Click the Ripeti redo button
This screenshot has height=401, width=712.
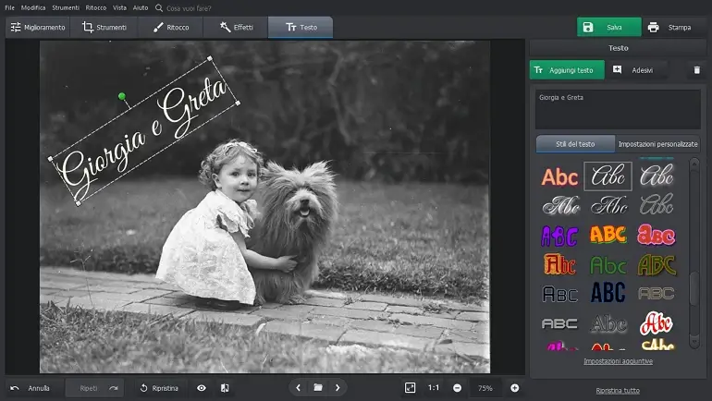[x=96, y=388]
